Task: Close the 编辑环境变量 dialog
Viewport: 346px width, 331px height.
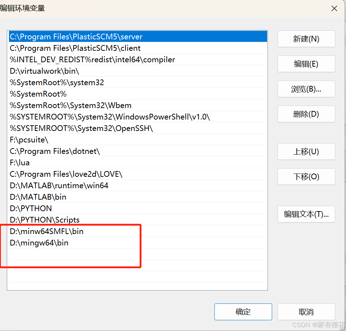Action: (x=334, y=9)
